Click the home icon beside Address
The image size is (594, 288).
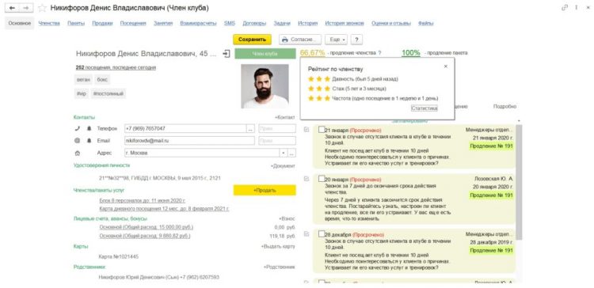tap(78, 153)
